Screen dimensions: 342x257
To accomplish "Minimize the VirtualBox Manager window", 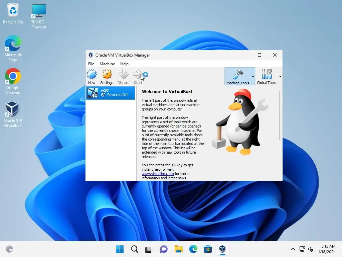I will pyautogui.click(x=244, y=55).
